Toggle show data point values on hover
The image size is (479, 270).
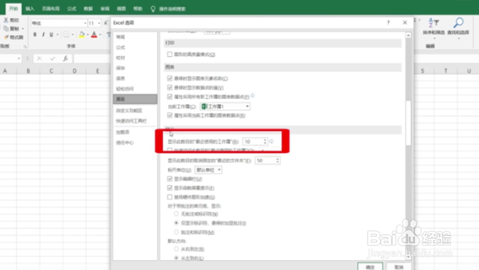170,87
